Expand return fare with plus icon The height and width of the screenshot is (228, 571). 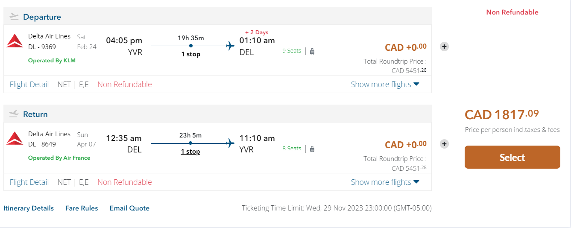coord(445,144)
